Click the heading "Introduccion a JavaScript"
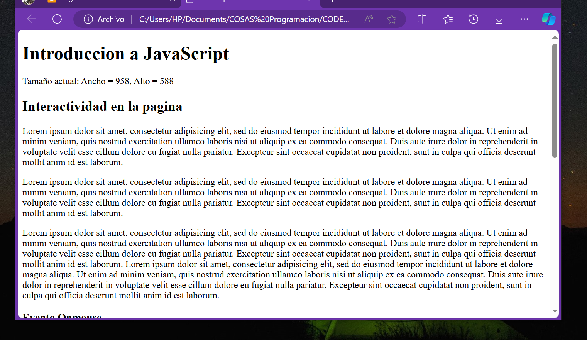 point(126,54)
